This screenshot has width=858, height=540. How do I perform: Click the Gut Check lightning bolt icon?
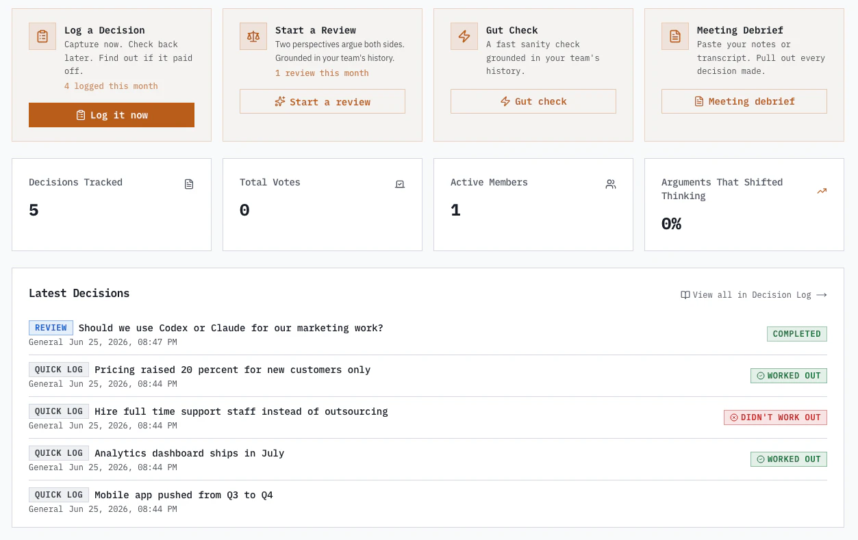464,36
